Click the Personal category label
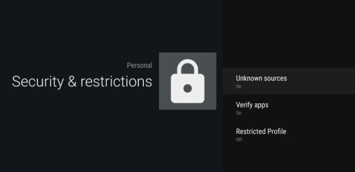 point(140,65)
